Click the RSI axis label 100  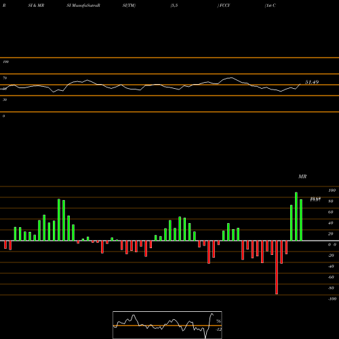5,62
